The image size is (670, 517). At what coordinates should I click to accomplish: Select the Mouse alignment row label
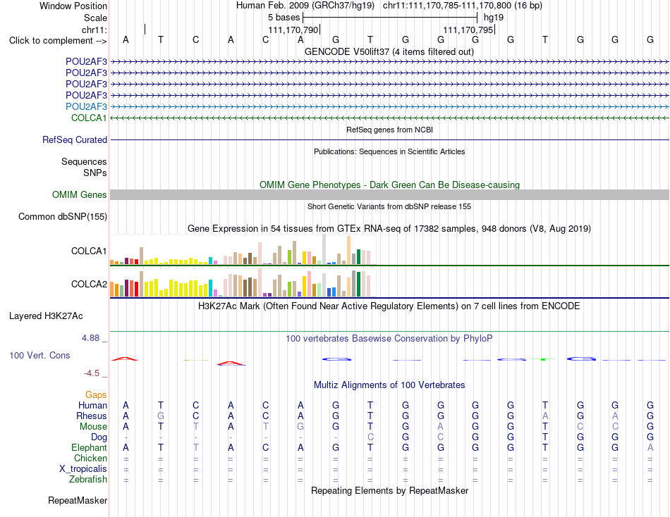point(93,427)
